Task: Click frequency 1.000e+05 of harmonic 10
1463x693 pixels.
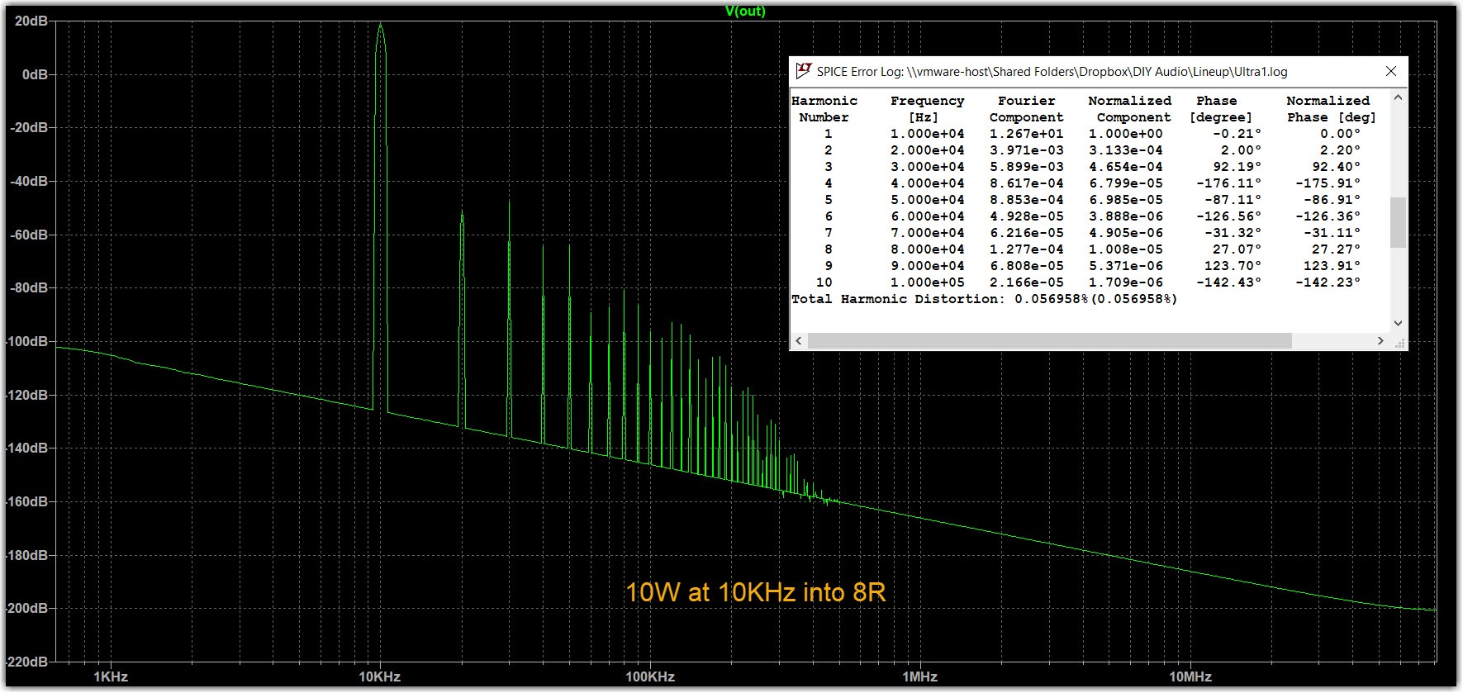Action: point(927,282)
